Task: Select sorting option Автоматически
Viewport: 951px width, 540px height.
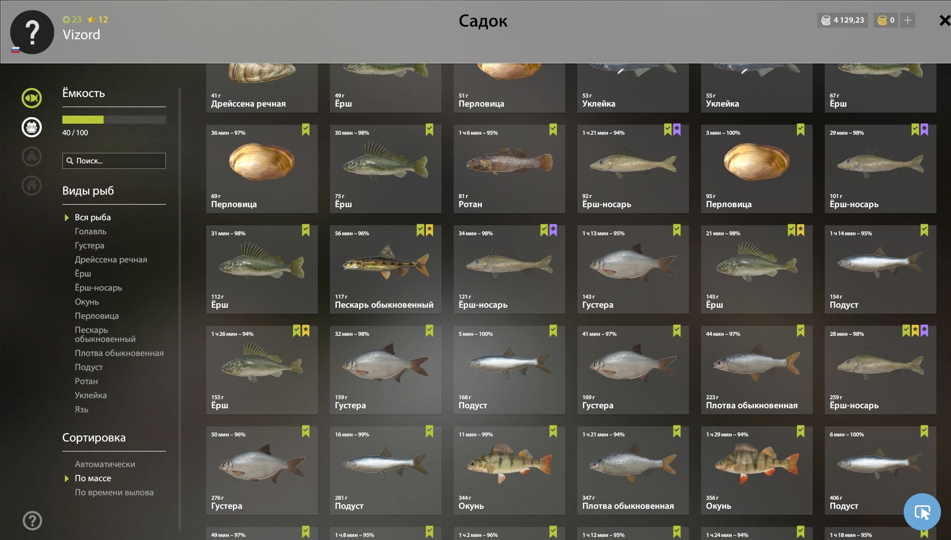Action: coord(105,464)
